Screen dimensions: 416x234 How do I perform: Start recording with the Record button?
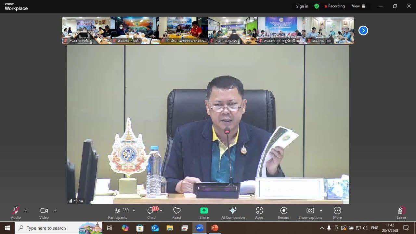(283, 211)
